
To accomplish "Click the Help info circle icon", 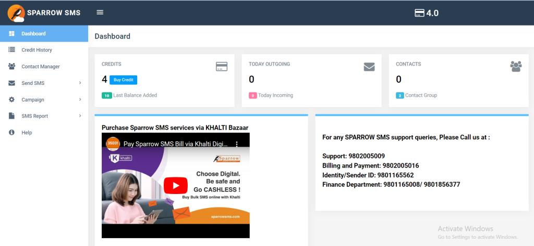I will coord(11,133).
